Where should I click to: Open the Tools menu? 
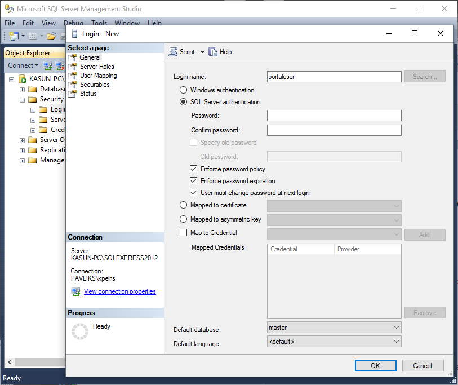click(x=99, y=23)
